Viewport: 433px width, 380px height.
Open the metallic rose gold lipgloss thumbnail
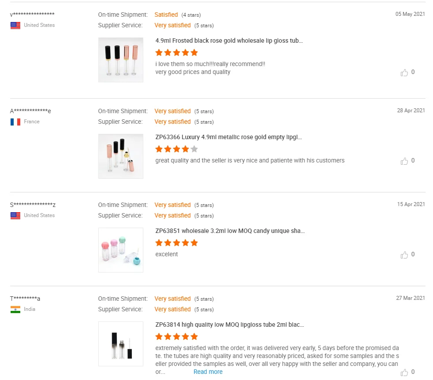(121, 156)
